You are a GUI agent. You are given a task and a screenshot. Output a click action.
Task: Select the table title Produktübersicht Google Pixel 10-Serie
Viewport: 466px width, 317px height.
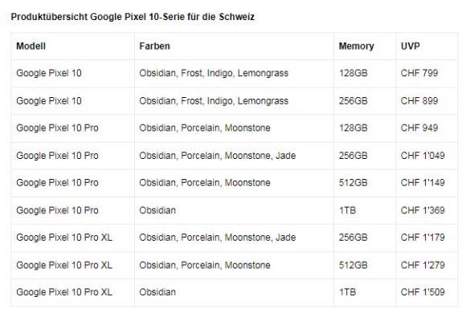point(133,17)
